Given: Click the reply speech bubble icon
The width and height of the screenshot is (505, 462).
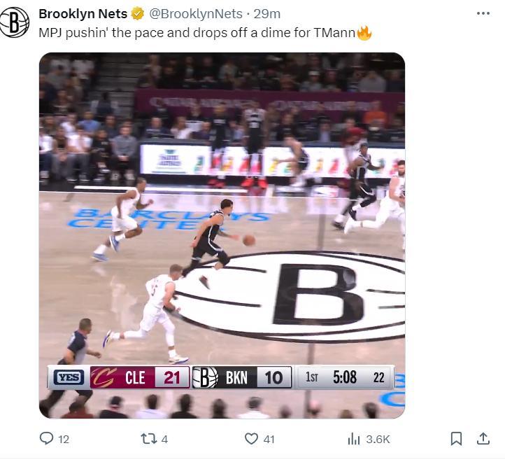Looking at the screenshot, I should click(47, 439).
